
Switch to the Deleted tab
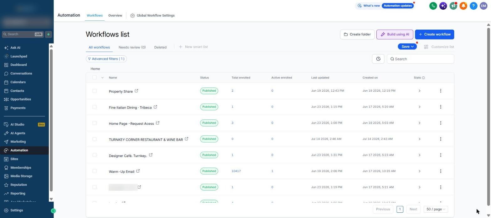coord(160,47)
